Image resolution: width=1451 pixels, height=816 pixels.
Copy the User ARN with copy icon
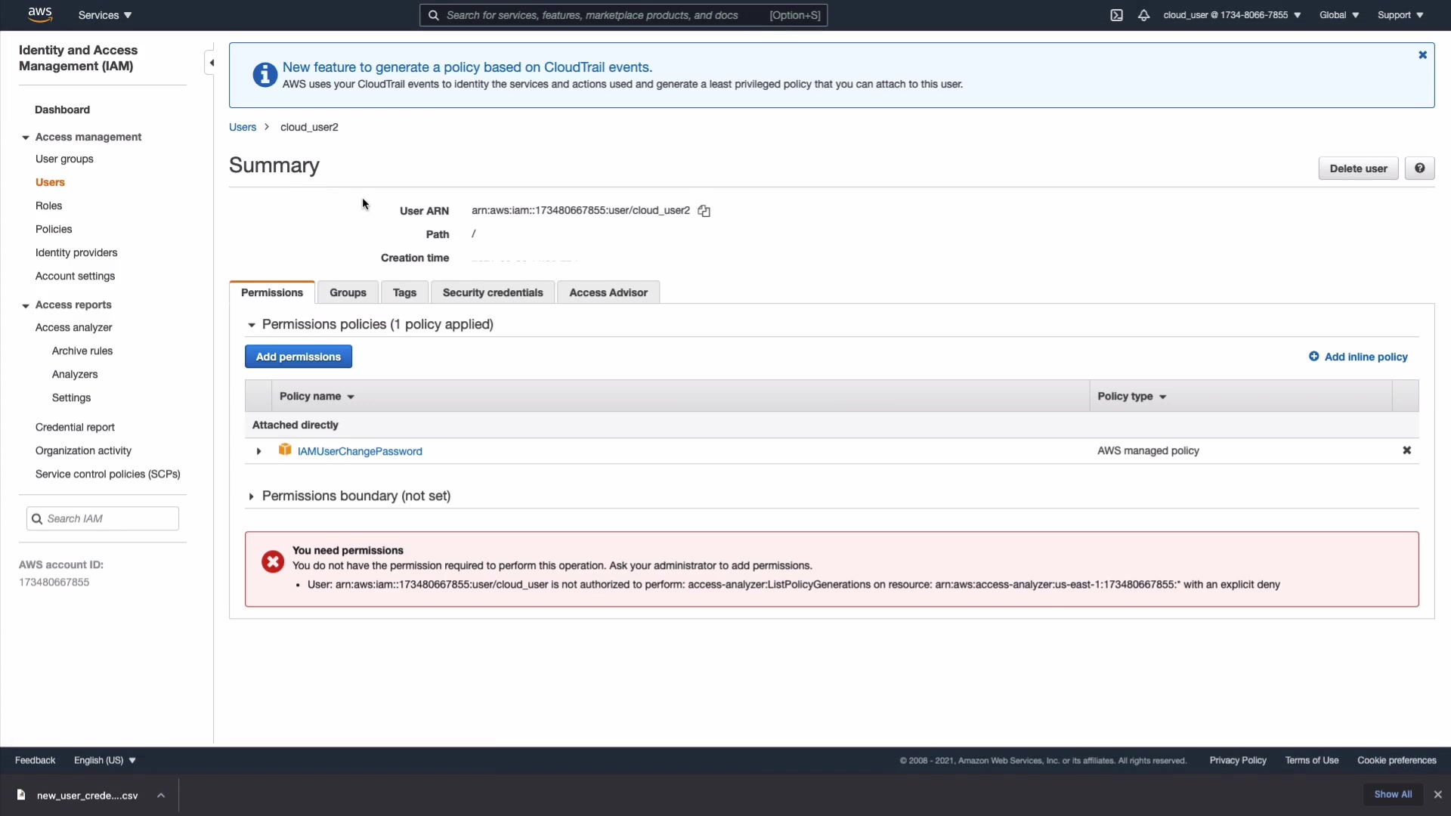704,211
